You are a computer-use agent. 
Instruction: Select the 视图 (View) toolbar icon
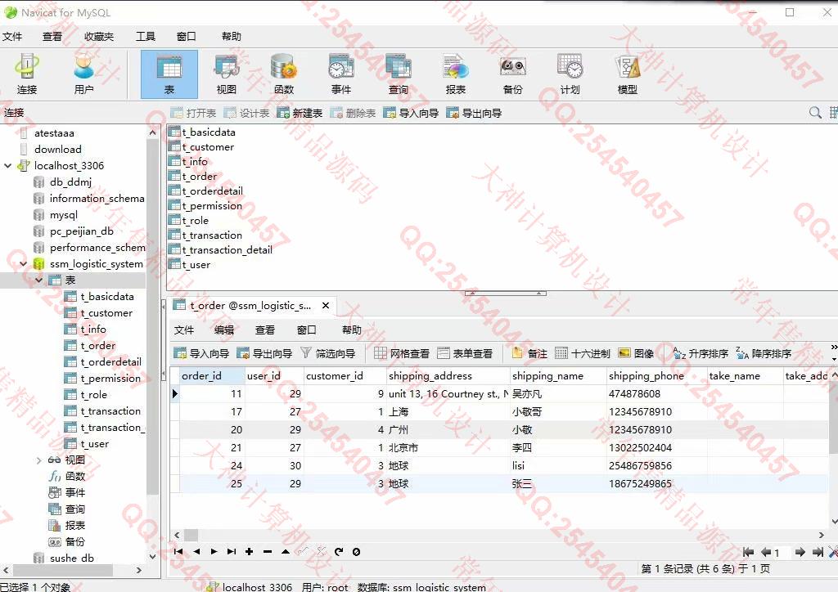pyautogui.click(x=226, y=74)
